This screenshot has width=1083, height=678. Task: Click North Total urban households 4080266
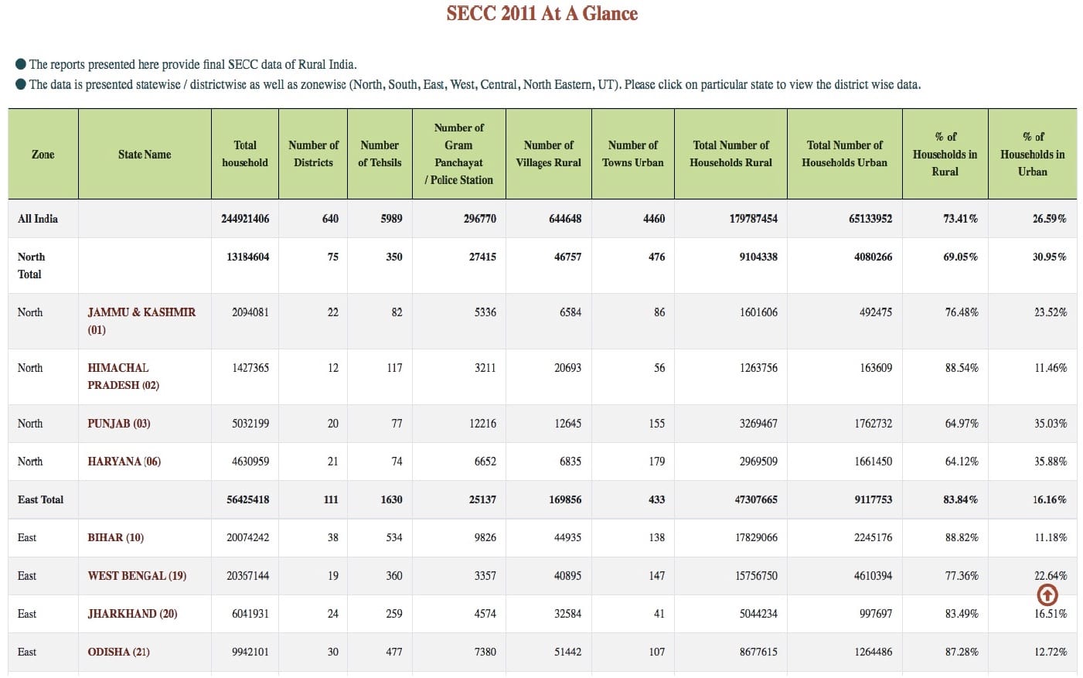[x=873, y=257]
